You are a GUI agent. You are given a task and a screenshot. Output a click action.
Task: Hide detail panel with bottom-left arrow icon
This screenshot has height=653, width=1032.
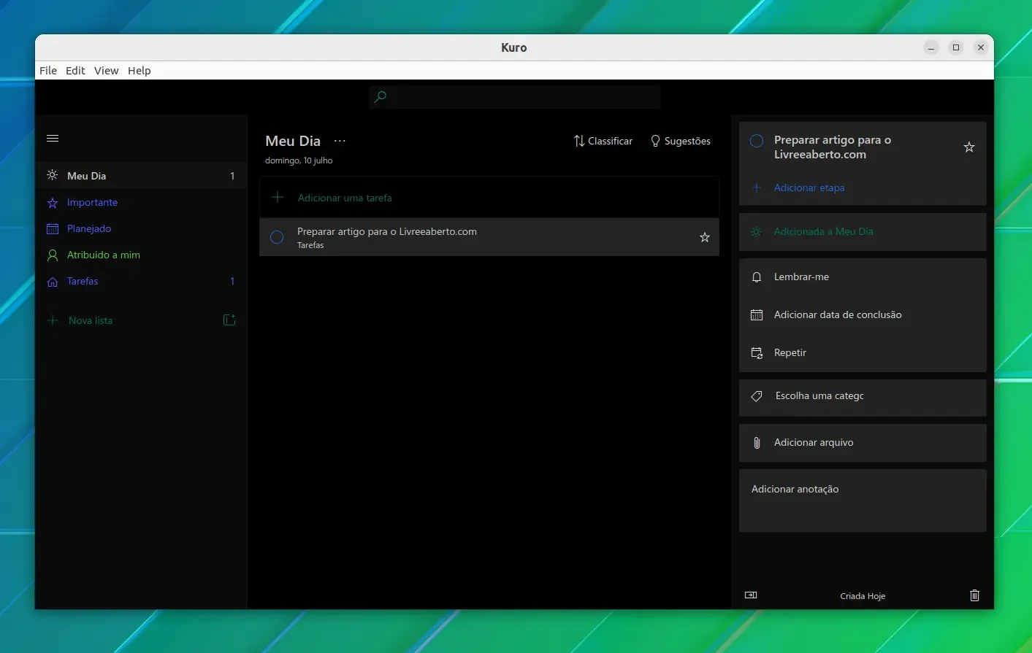click(751, 595)
